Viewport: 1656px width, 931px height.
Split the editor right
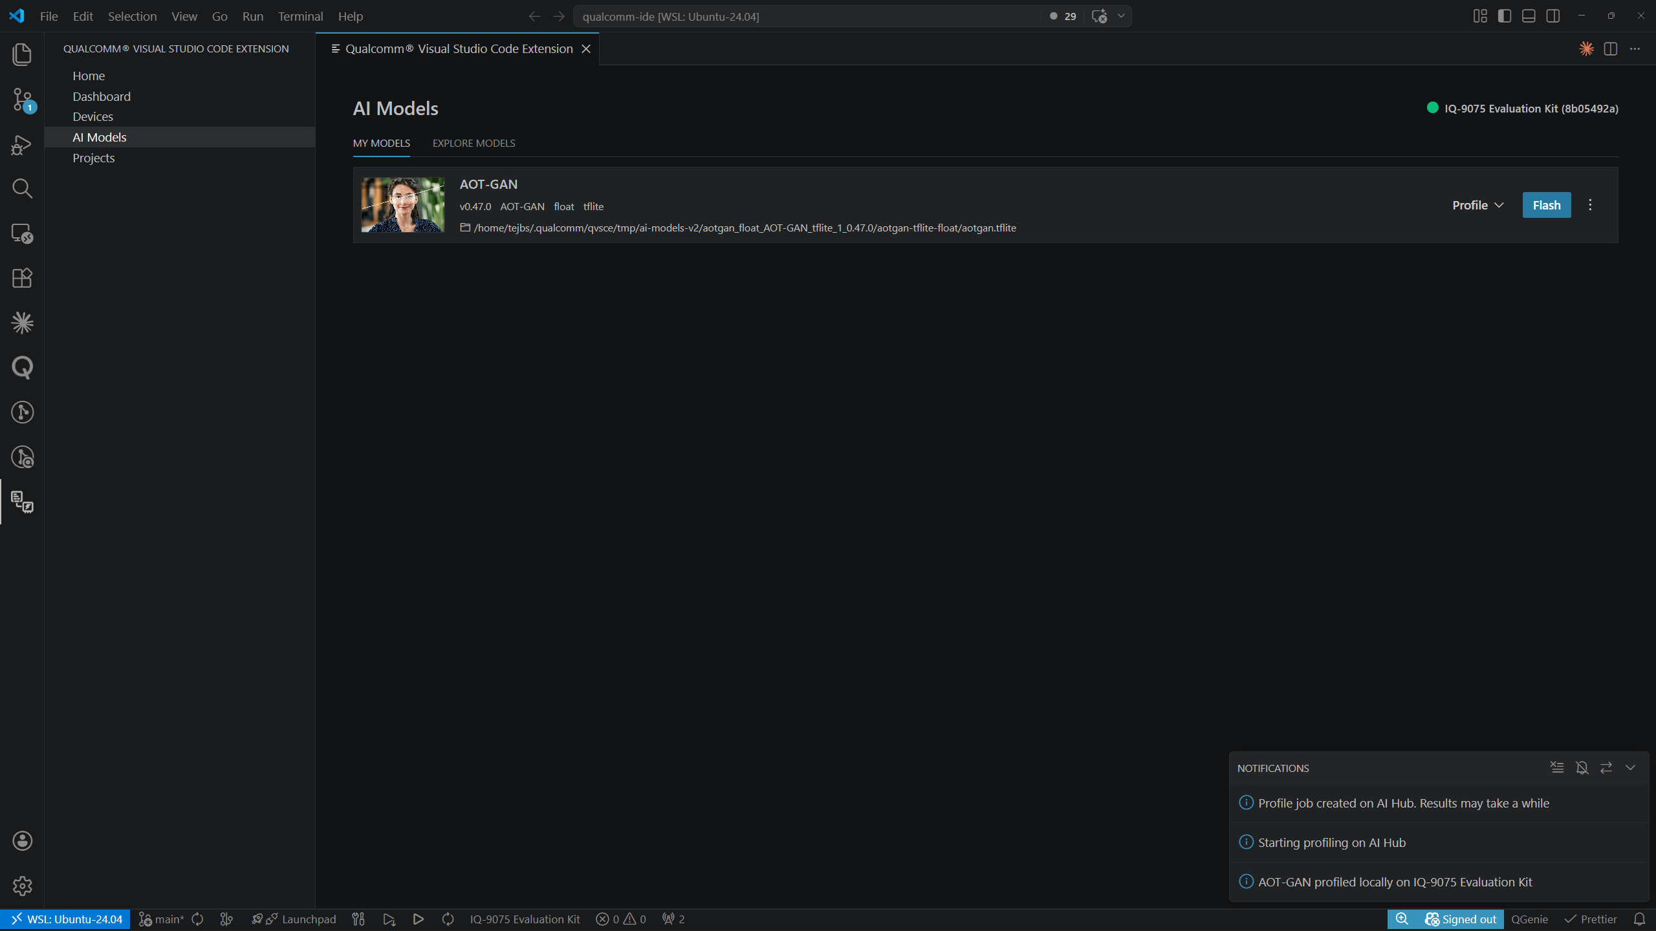click(1611, 49)
